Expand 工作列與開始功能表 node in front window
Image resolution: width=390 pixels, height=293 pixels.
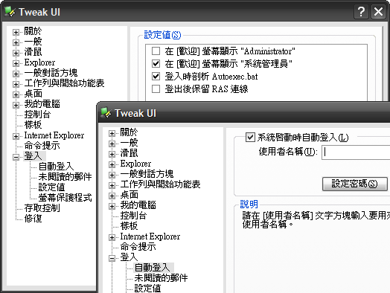coord(112,185)
